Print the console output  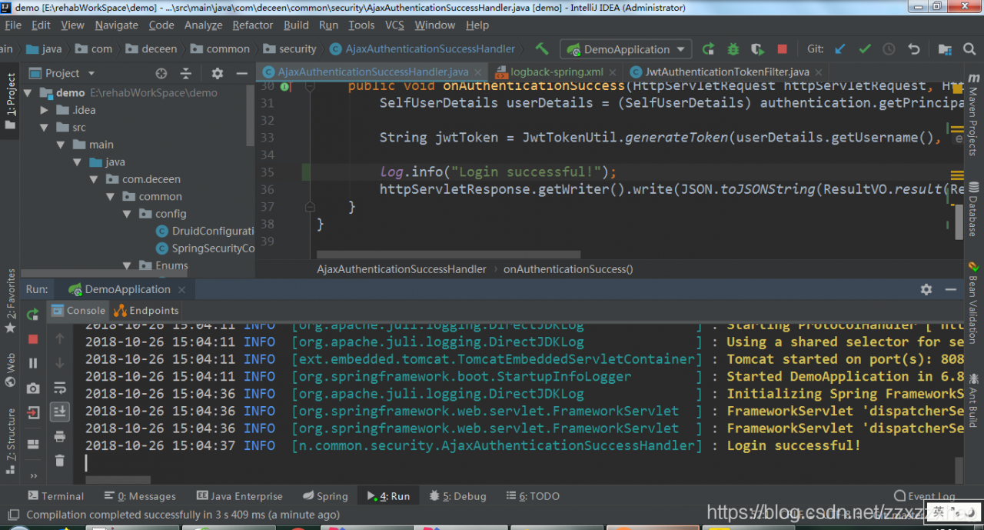(x=60, y=436)
